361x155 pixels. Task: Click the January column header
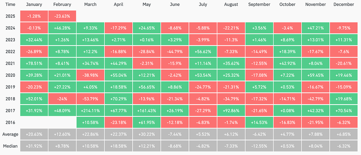34,5
